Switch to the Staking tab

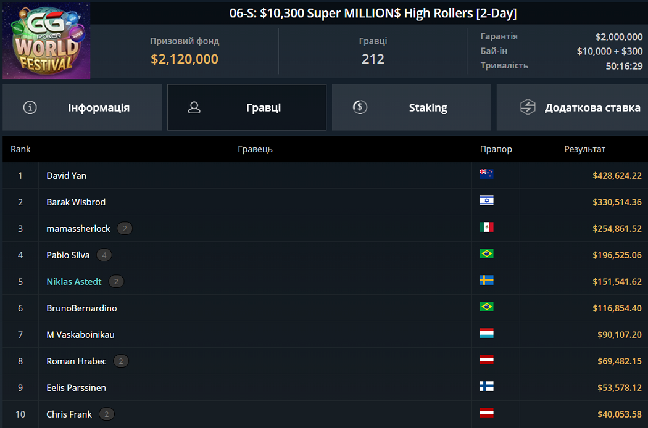click(412, 107)
